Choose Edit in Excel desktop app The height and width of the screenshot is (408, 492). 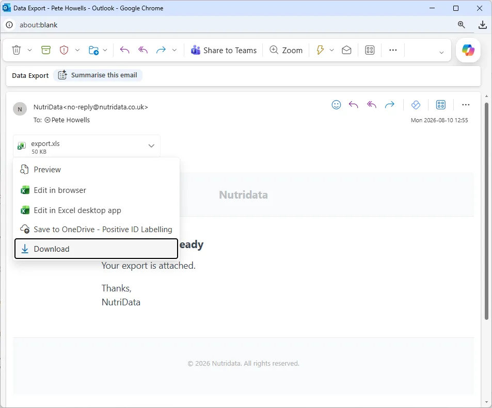tap(97, 210)
